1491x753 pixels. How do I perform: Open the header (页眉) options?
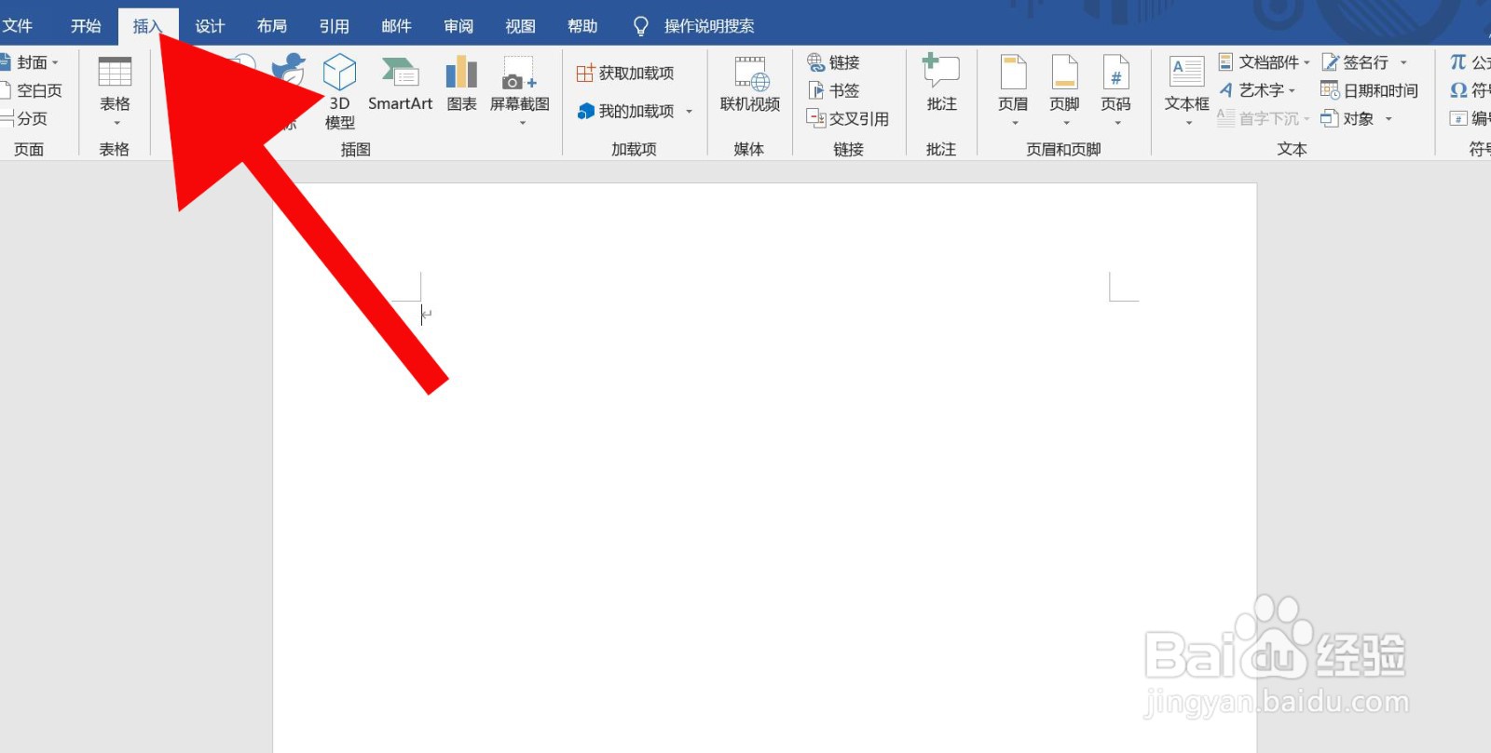(x=1013, y=91)
